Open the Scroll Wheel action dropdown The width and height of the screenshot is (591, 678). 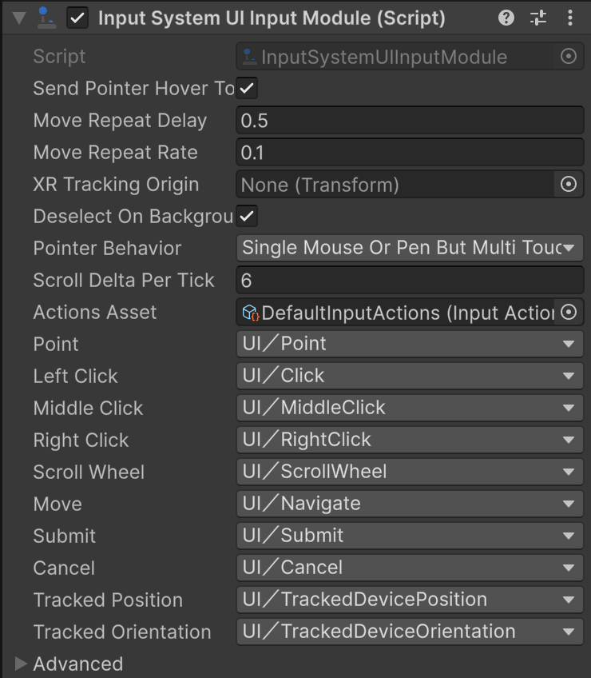click(x=410, y=472)
